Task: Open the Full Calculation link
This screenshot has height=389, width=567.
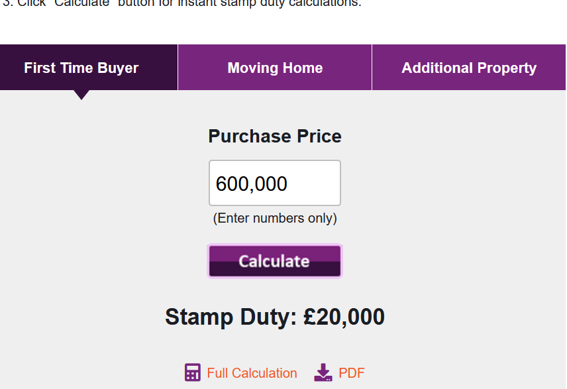Action: 252,373
